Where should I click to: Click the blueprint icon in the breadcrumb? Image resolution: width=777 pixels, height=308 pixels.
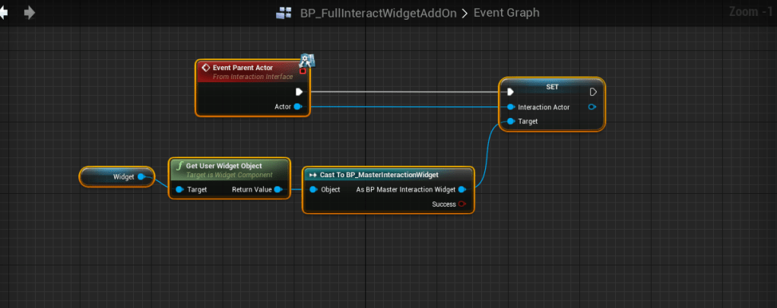tap(284, 13)
